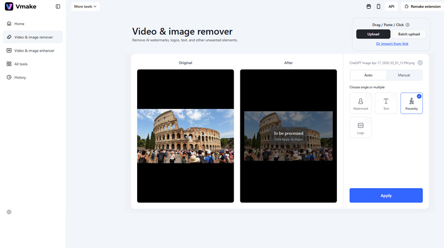
Task: Expand the More tools dropdown
Action: click(85, 7)
